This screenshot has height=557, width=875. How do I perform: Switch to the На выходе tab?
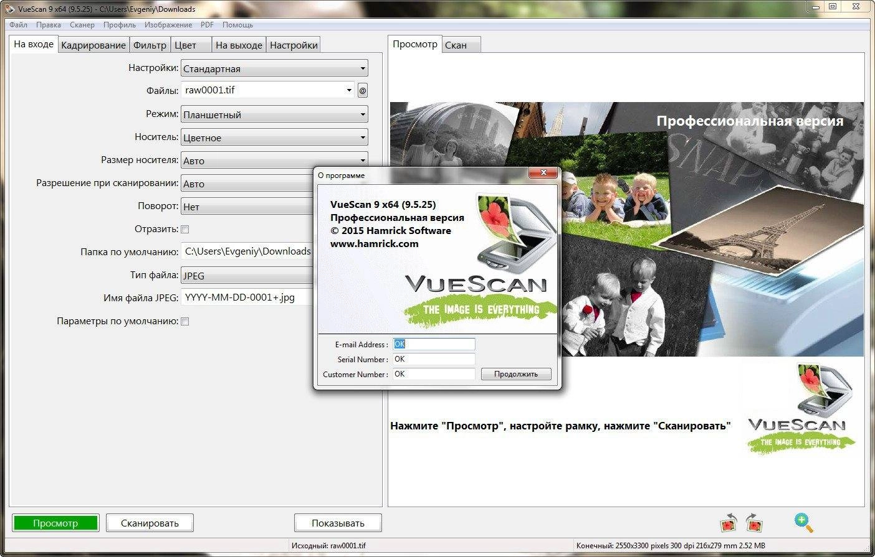pos(239,45)
